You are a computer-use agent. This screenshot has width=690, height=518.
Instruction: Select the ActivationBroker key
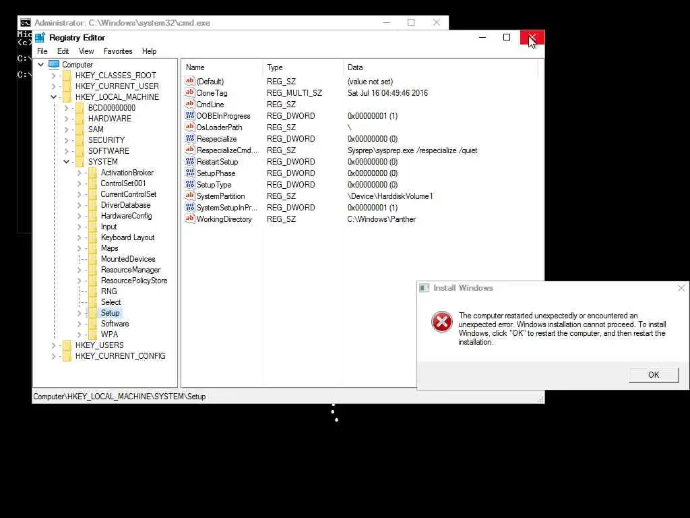pos(127,173)
